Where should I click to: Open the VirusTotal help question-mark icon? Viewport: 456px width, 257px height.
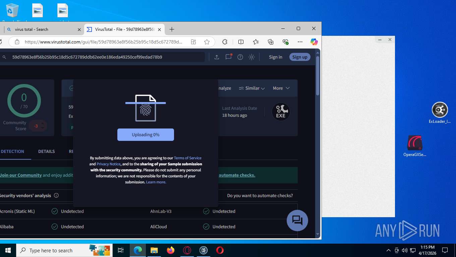point(240,57)
